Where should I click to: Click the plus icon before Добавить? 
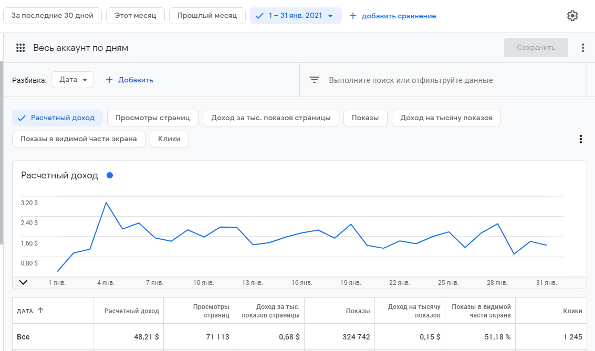(x=109, y=80)
